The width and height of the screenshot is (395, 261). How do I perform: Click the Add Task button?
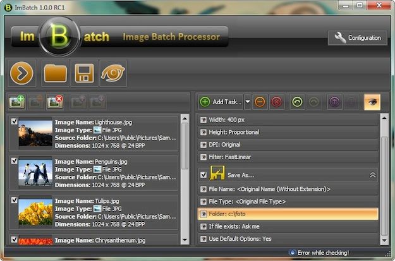click(221, 102)
